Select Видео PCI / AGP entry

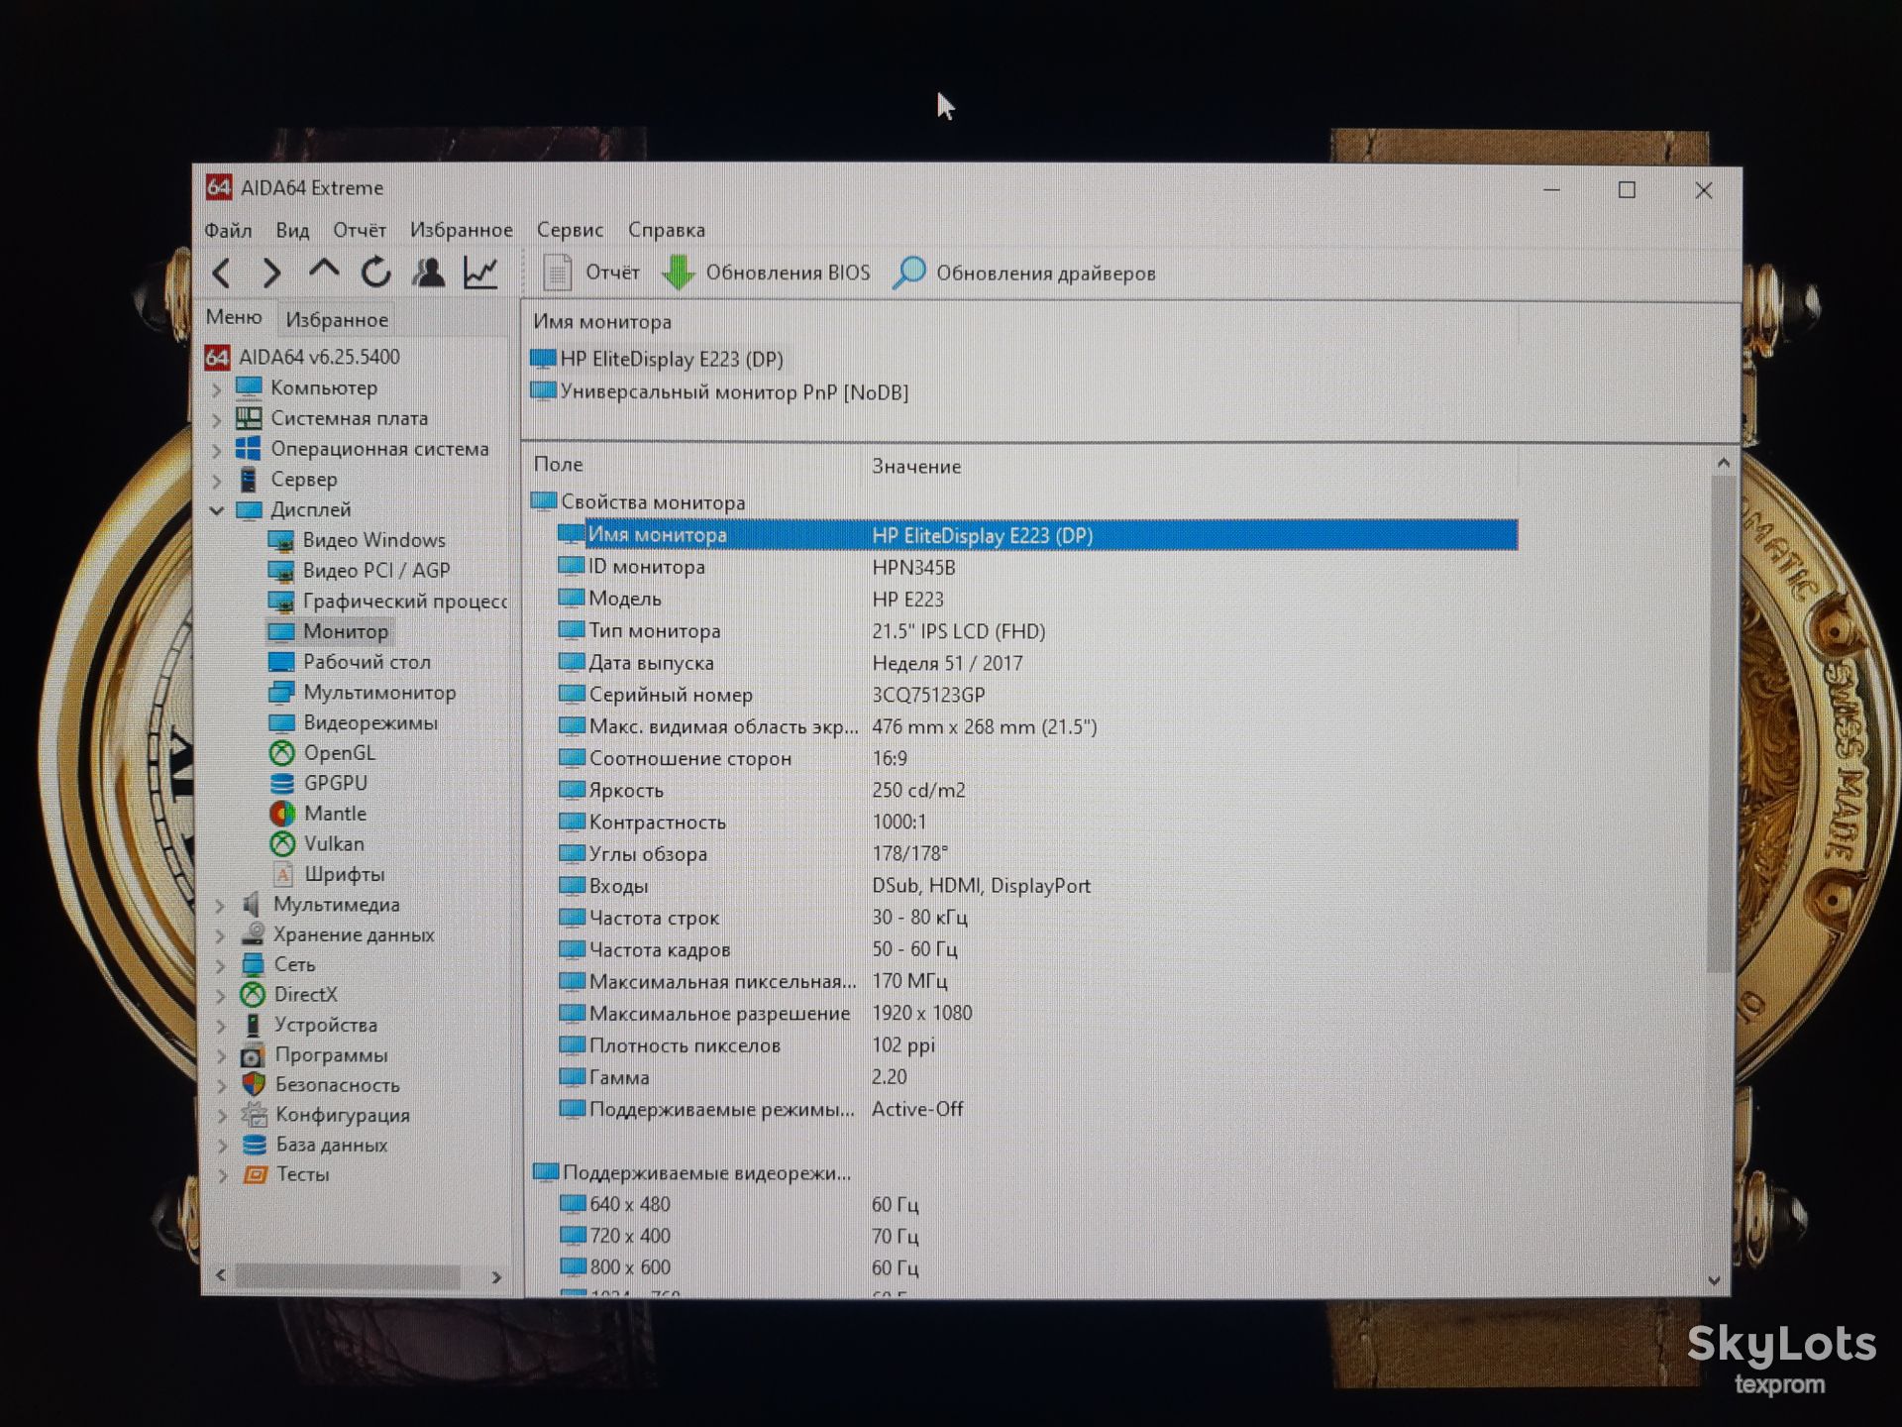pos(375,571)
